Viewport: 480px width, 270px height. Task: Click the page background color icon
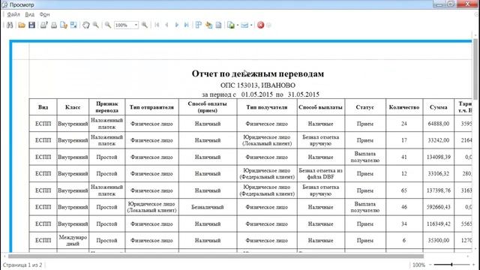coord(208,25)
